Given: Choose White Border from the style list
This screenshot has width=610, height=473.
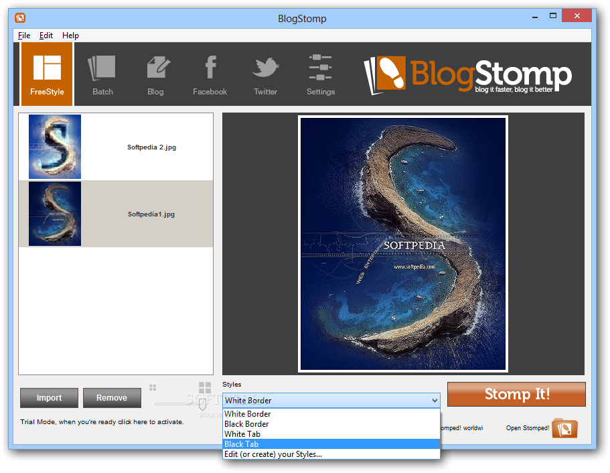Looking at the screenshot, I should pyautogui.click(x=331, y=414).
